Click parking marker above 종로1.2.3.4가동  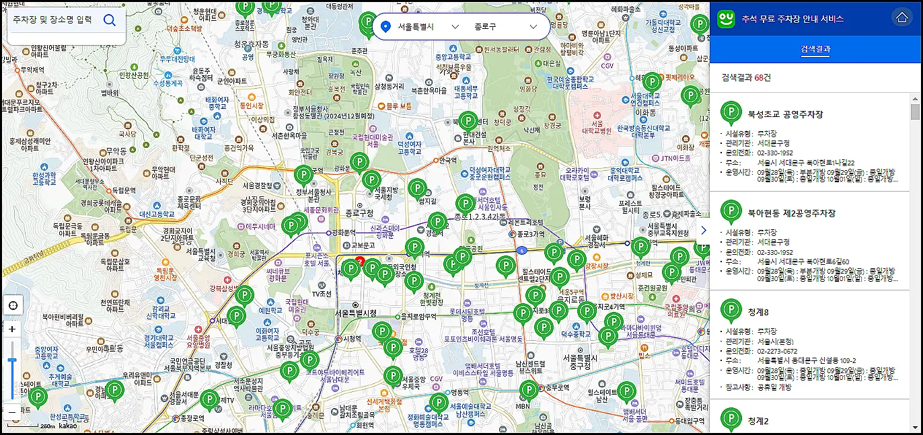[465, 204]
